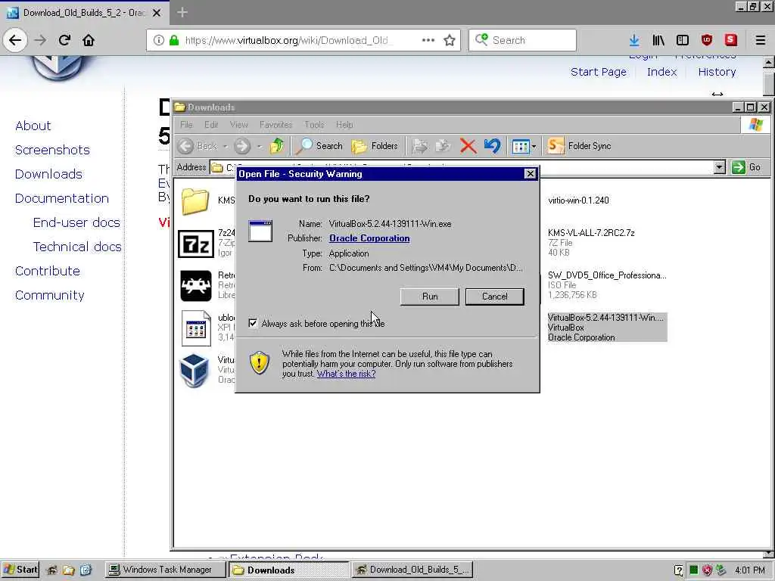Open the What's the risk? link
This screenshot has width=775, height=581.
[x=346, y=374]
